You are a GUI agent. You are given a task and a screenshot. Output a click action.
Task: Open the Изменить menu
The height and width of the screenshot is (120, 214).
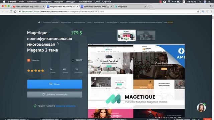coord(32,2)
